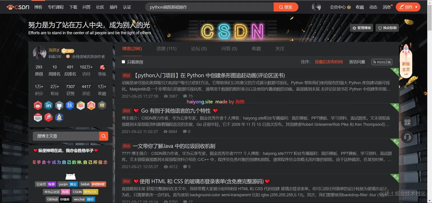Click the GitHub cat badge icon
Screen dimensions: 432x203
pos(59,105)
